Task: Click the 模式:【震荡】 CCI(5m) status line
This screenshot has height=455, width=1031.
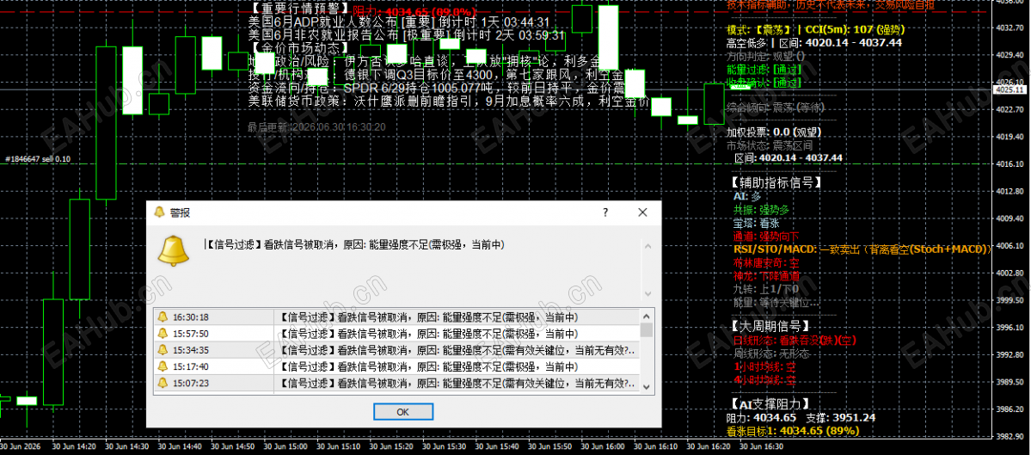Action: [x=815, y=29]
